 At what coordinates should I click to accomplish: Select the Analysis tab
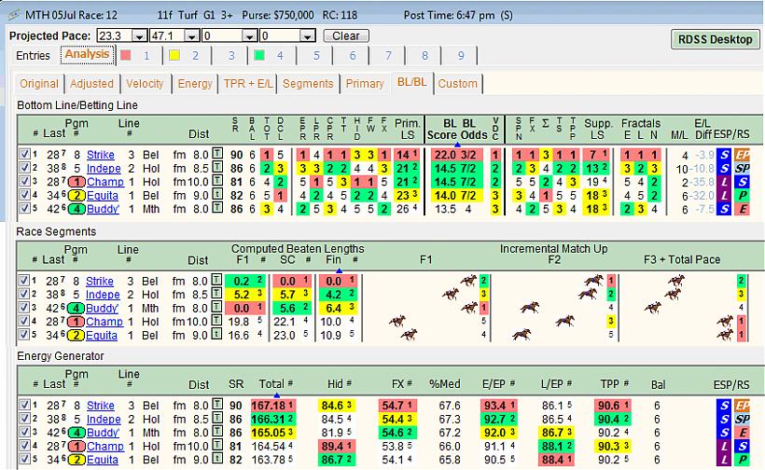[x=88, y=54]
